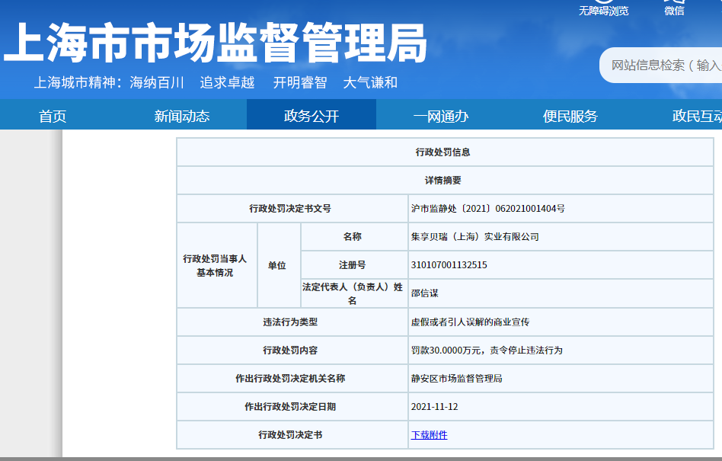Screen dimensions: 722x461
Task: Go to the 首页 home tab
Action: point(53,116)
